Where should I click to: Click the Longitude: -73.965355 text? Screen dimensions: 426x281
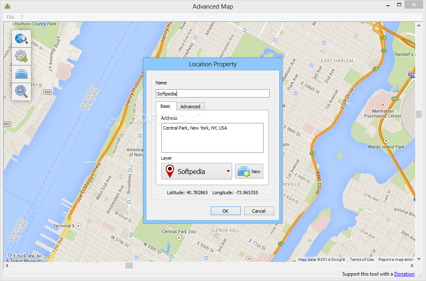[x=235, y=193]
